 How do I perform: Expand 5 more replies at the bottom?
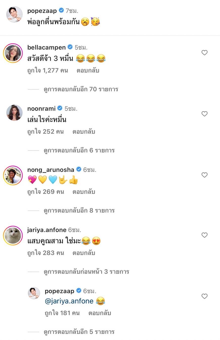(x=79, y=332)
